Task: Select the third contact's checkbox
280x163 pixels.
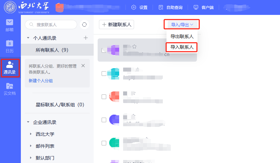Action: [x=104, y=97]
